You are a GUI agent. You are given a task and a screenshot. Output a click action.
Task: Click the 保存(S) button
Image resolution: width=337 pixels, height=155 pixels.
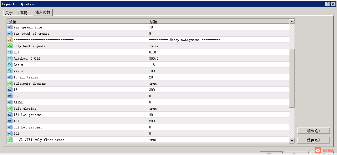pos(313,140)
